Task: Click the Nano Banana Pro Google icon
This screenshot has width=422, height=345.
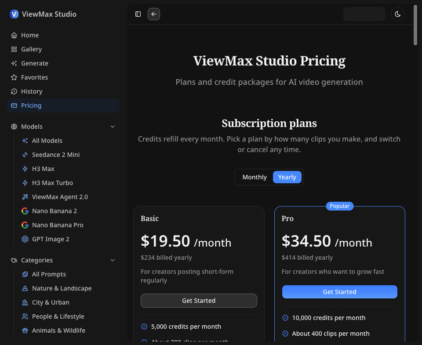Action: click(x=25, y=225)
